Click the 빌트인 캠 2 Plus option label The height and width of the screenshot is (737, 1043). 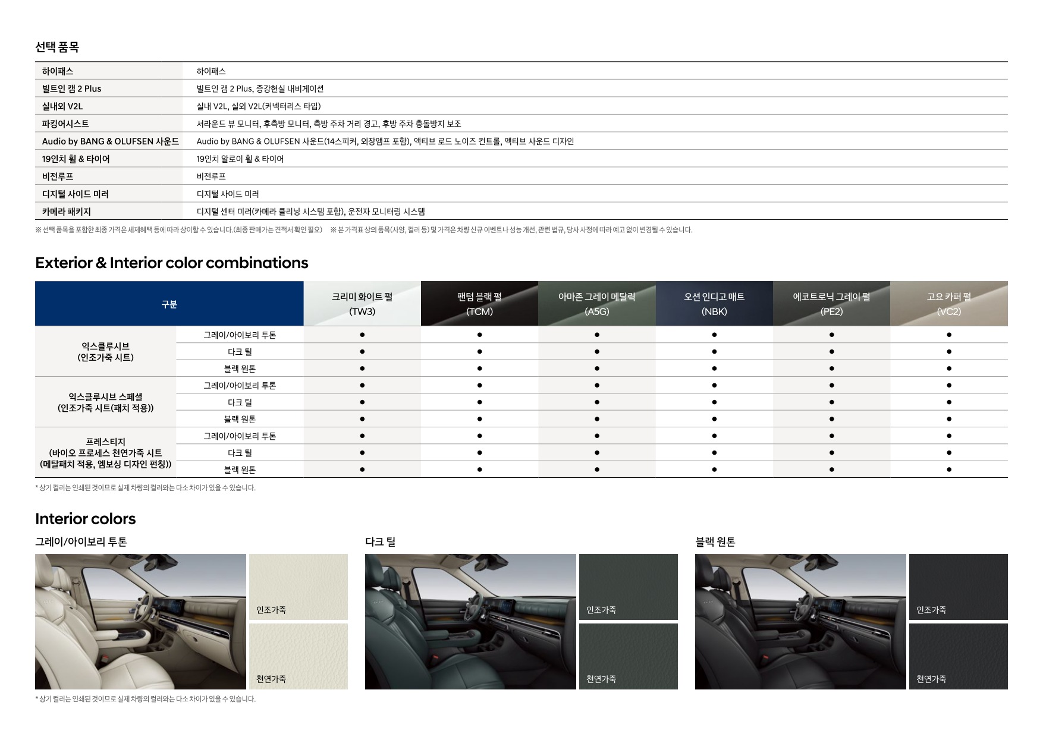tap(71, 89)
